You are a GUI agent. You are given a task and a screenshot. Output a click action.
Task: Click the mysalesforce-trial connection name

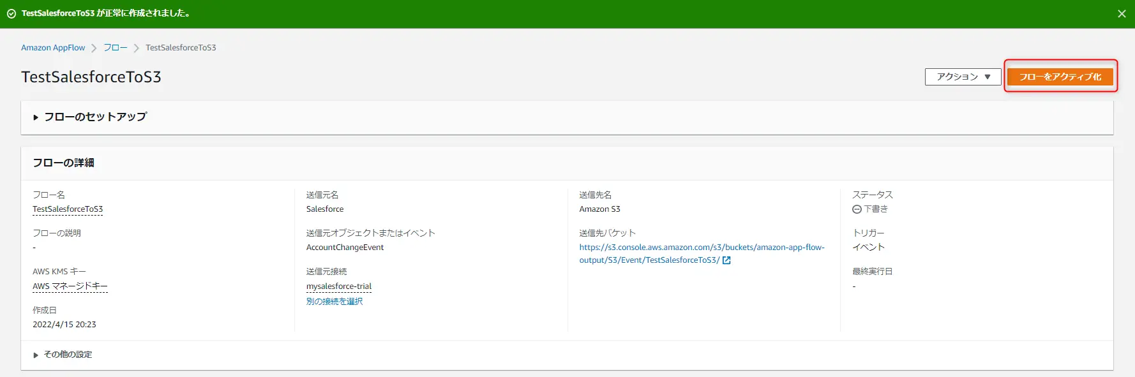(339, 286)
